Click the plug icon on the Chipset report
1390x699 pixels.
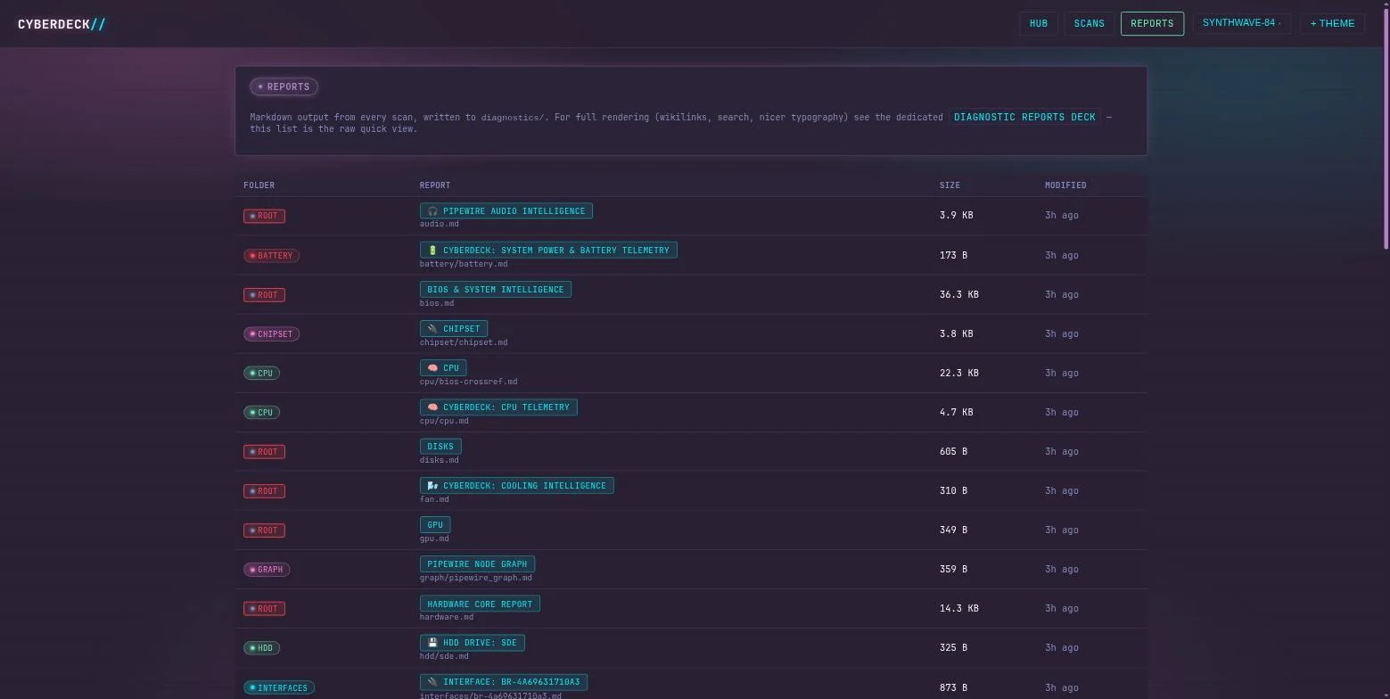click(x=432, y=329)
